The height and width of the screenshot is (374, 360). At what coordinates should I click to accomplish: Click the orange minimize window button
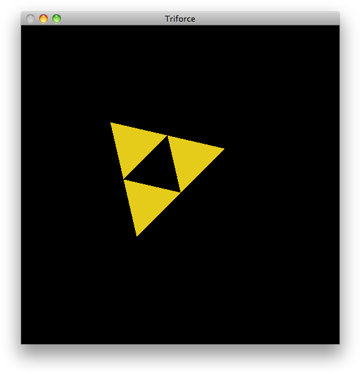(44, 19)
